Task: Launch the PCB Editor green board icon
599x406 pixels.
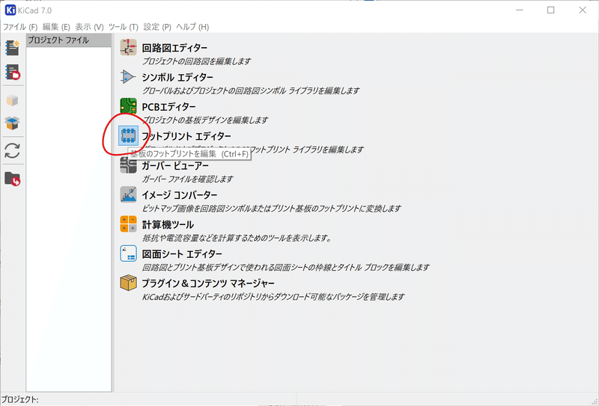Action: point(128,106)
